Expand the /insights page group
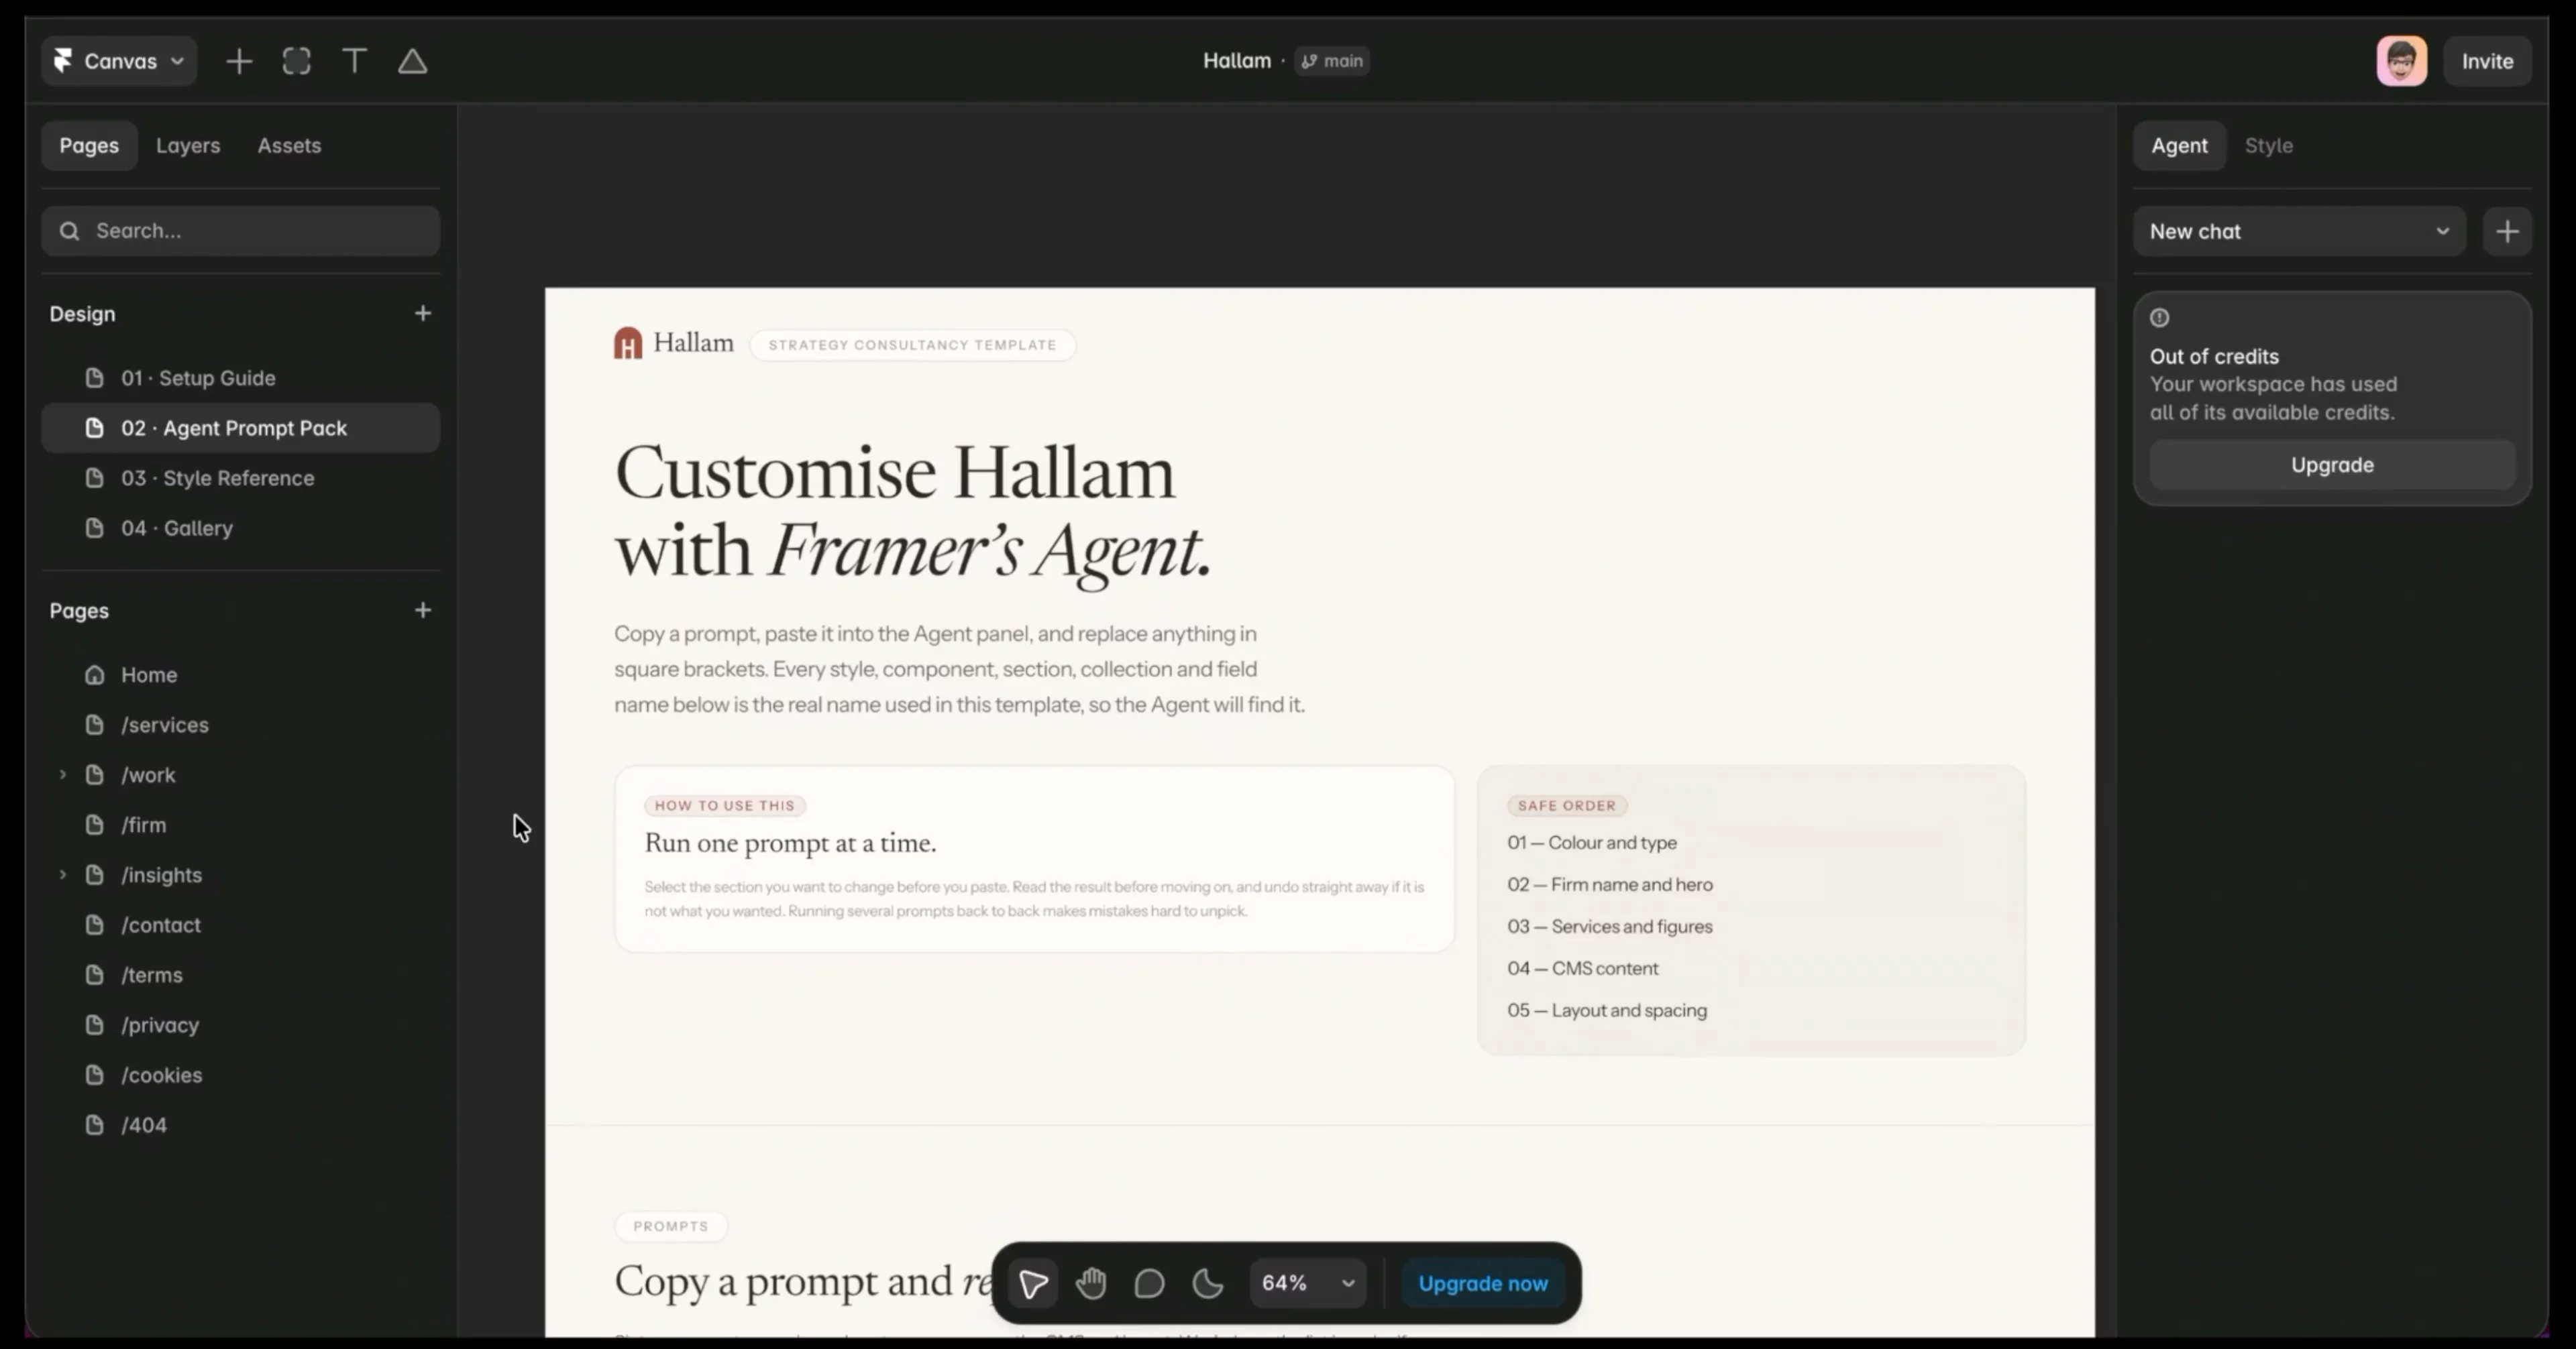Viewport: 2576px width, 1349px height. (62, 874)
